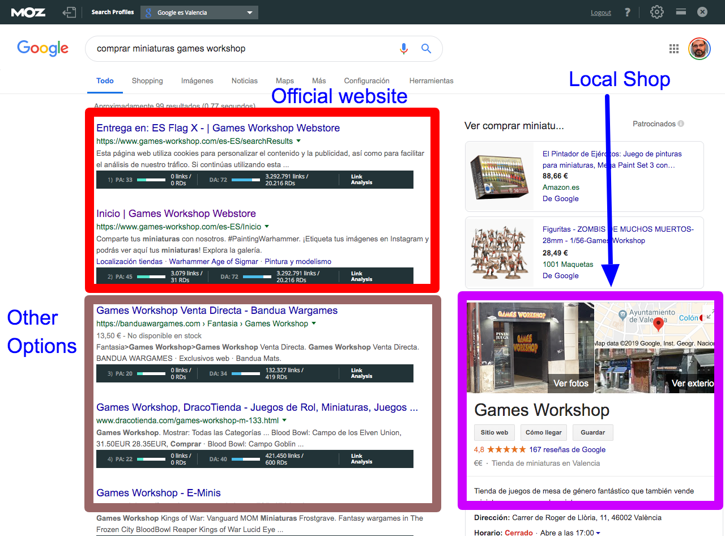Screen dimensions: 725x536
Task: Click 1001 Maquetas seller text
Action: click(568, 264)
